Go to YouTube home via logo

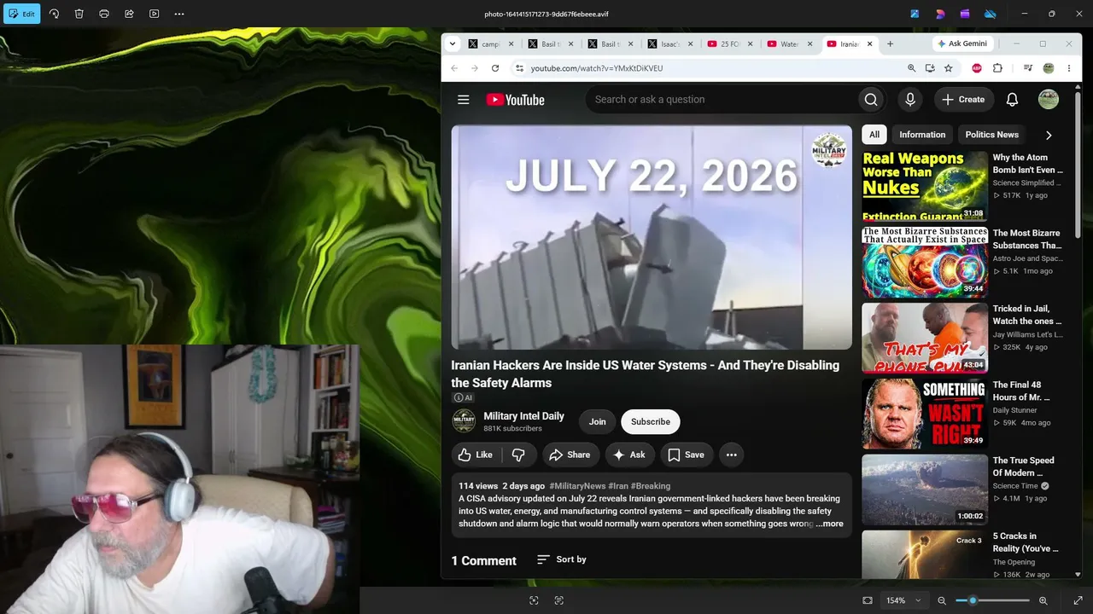516,100
